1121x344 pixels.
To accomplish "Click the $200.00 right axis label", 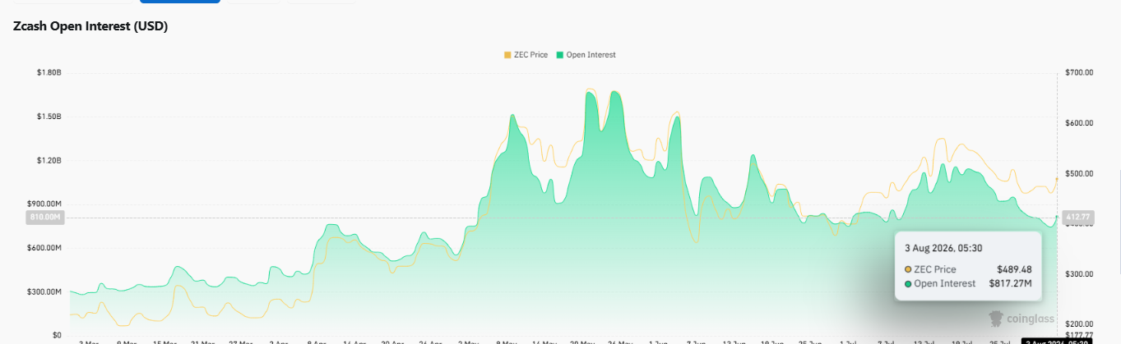I will tap(1079, 325).
